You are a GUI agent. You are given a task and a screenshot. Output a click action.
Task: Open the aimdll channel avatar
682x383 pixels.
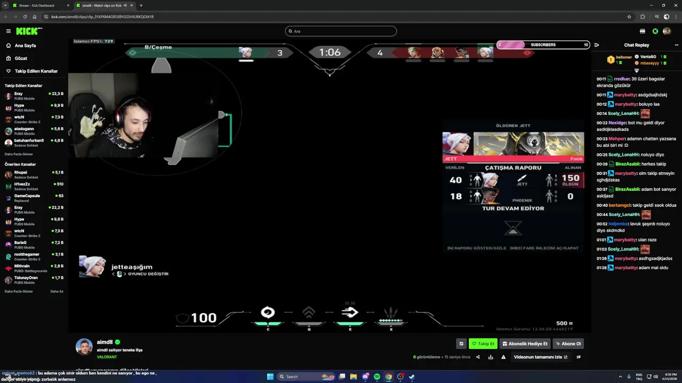(84, 346)
